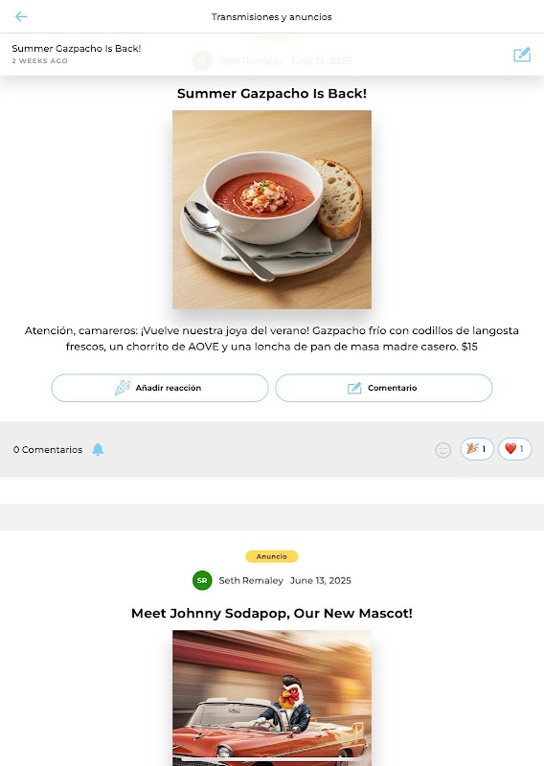This screenshot has height=766, width=544.
Task: Open the smiley emoji reaction picker
Action: tap(442, 450)
